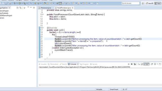Click the Open Type toolbar icon
This screenshot has width=162, height=91.
click(x=45, y=3)
